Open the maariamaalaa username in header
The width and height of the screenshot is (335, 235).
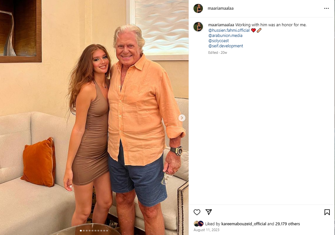[220, 8]
